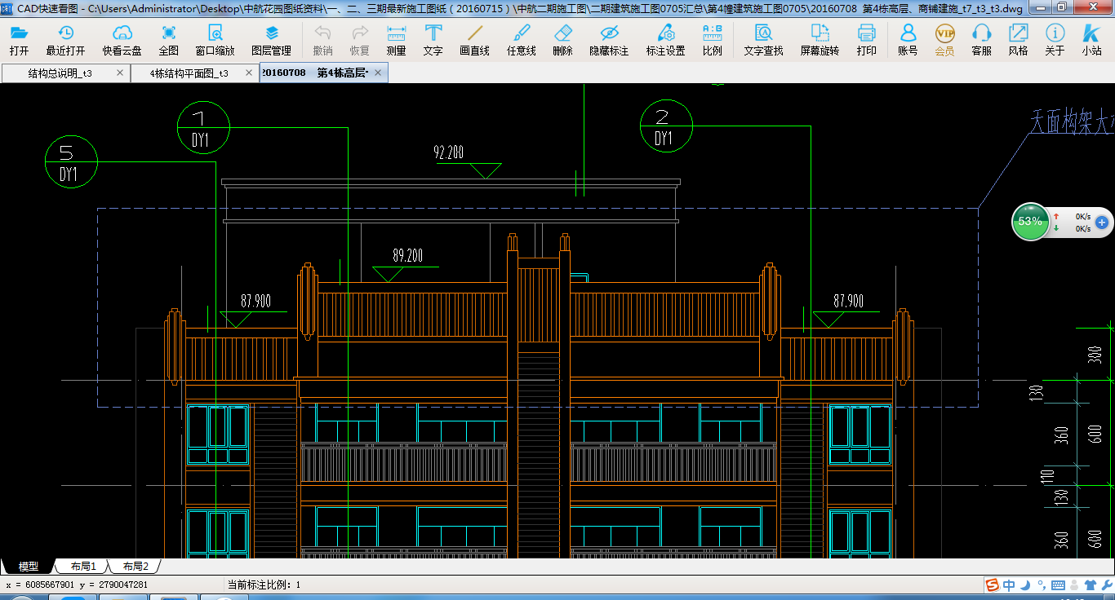This screenshot has width=1115, height=600.
Task: Open the 关于 about dialog
Action: tap(1055, 39)
